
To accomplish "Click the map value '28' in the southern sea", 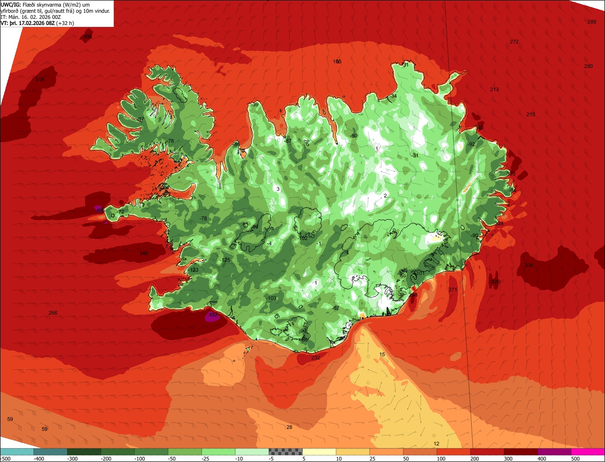I will (x=289, y=427).
